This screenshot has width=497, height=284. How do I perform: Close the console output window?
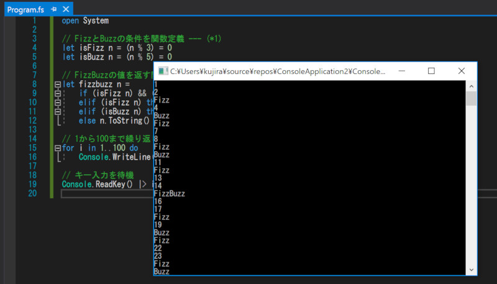pos(461,71)
